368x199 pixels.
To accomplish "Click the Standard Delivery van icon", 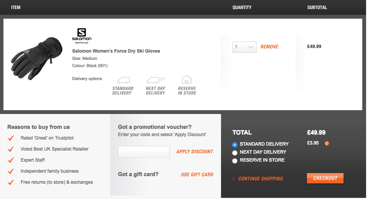I will coord(123,80).
